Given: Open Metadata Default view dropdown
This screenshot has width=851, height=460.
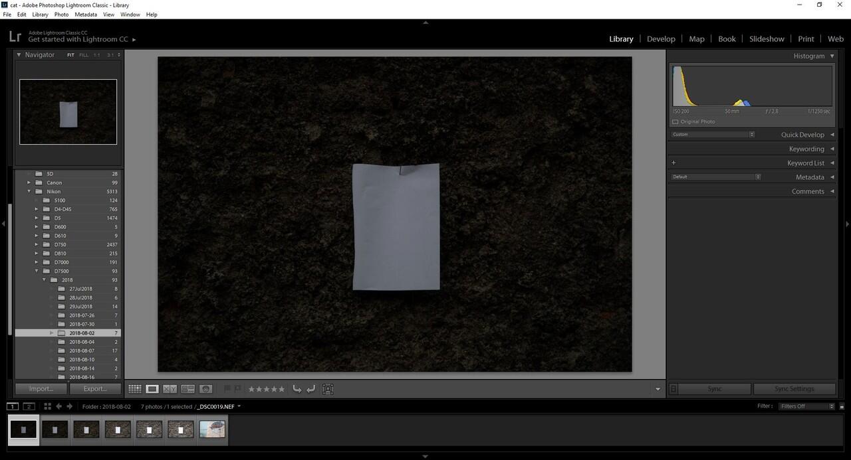Looking at the screenshot, I should point(716,177).
